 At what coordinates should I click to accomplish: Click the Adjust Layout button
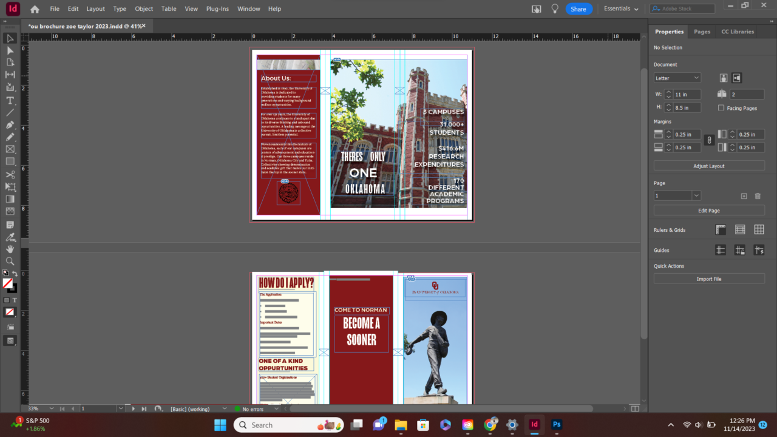click(x=709, y=166)
